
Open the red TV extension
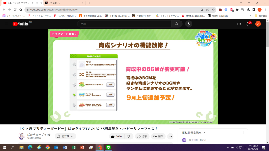[220, 10]
